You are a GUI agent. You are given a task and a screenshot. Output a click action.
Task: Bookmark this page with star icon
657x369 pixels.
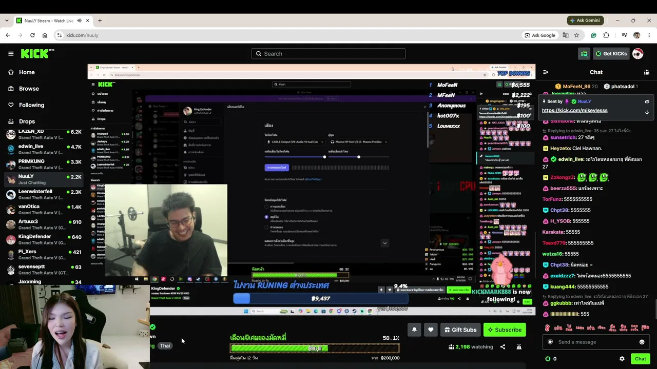coord(576,35)
